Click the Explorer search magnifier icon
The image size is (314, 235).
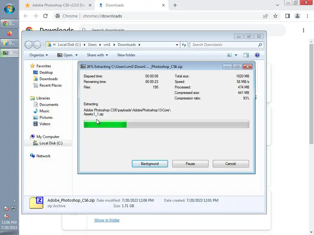(x=260, y=45)
